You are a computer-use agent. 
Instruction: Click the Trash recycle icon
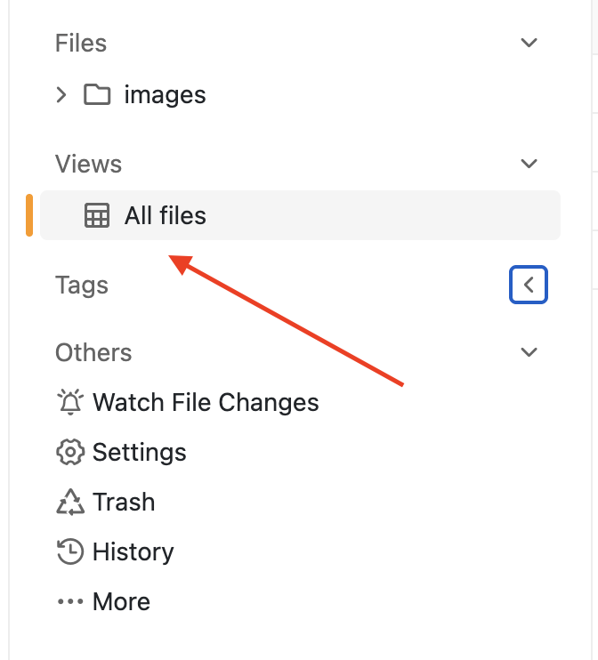click(x=69, y=502)
